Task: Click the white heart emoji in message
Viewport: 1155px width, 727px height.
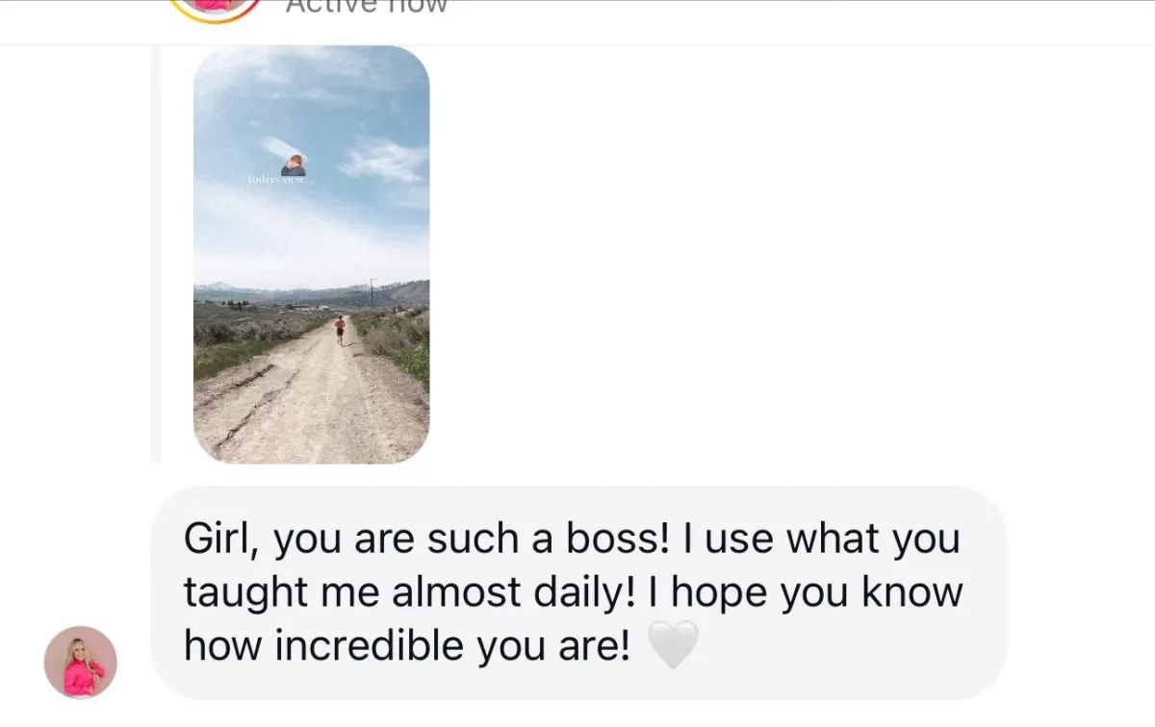Action: (x=673, y=645)
